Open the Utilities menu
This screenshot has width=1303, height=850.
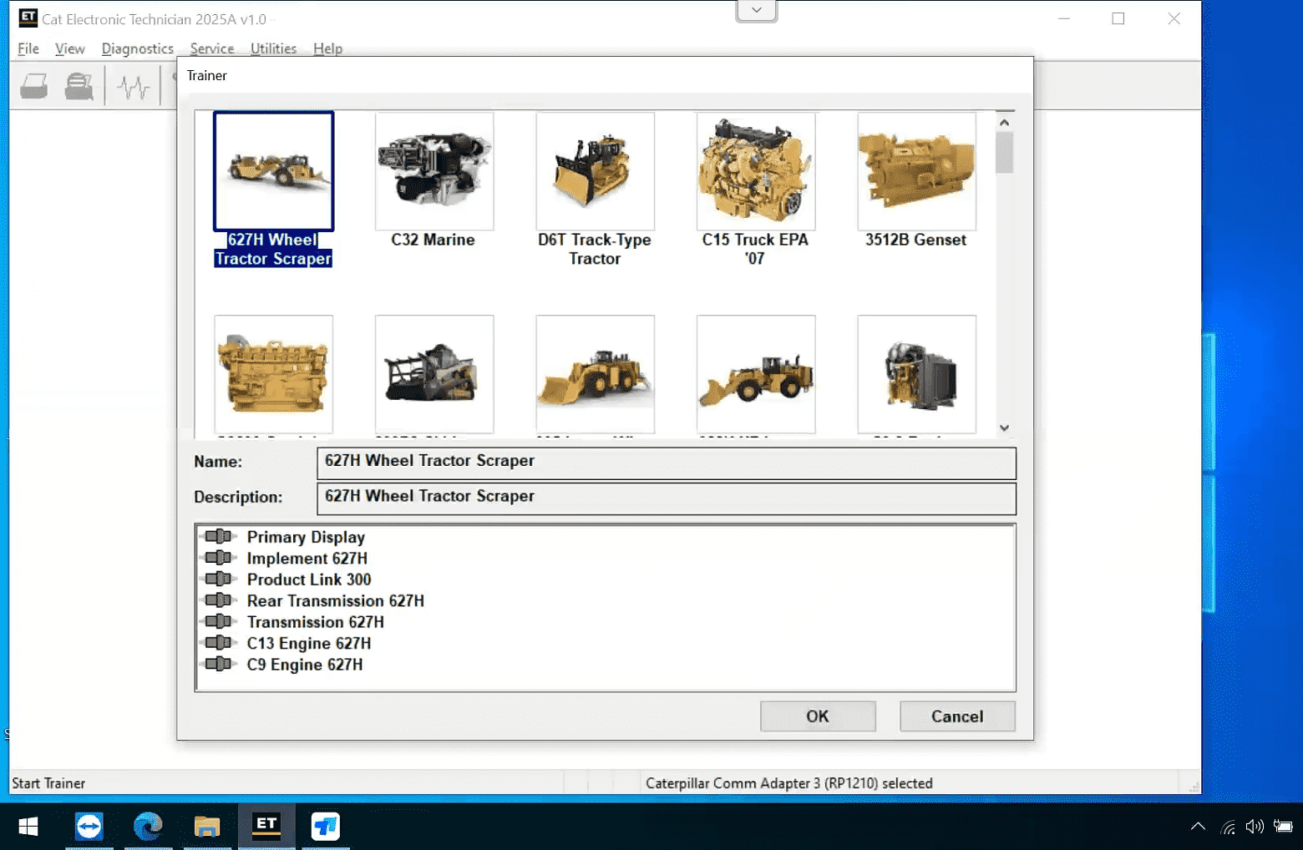pyautogui.click(x=273, y=48)
